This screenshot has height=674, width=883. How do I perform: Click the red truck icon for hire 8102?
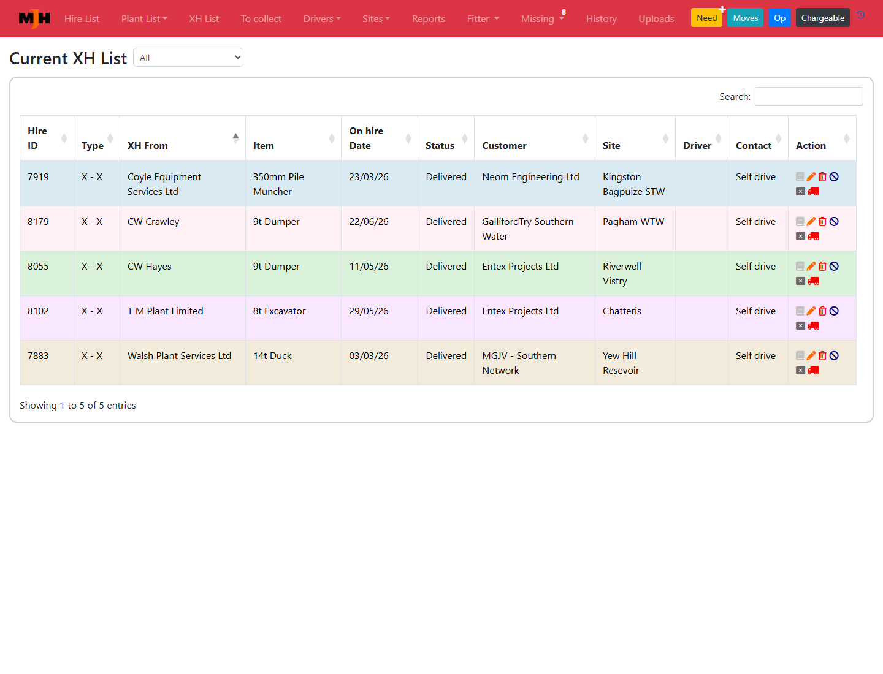pos(814,325)
